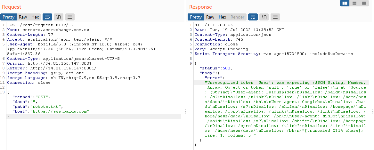Click the "error": JSON key line

point(215,78)
